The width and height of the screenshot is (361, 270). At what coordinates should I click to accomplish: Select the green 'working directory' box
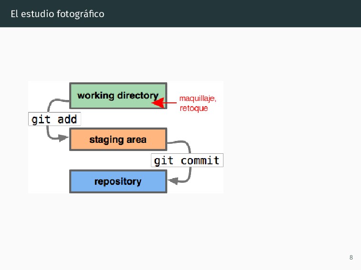click(x=118, y=96)
